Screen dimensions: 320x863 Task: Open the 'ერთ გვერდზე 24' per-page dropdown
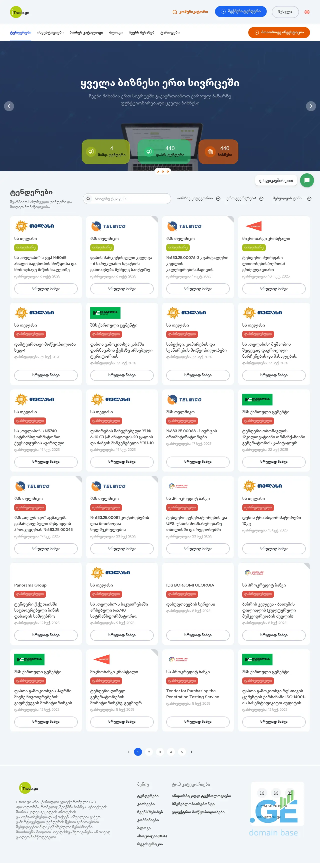click(245, 198)
